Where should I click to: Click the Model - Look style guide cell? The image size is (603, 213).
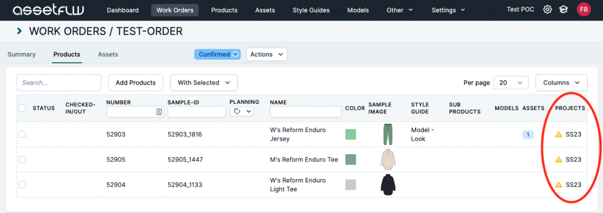423,134
